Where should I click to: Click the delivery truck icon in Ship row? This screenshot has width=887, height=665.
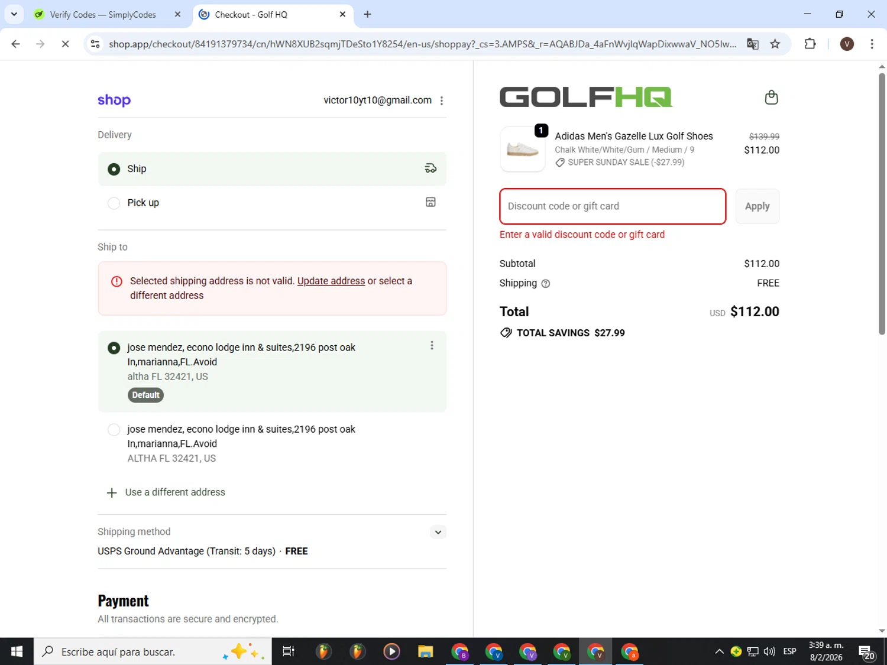(430, 168)
